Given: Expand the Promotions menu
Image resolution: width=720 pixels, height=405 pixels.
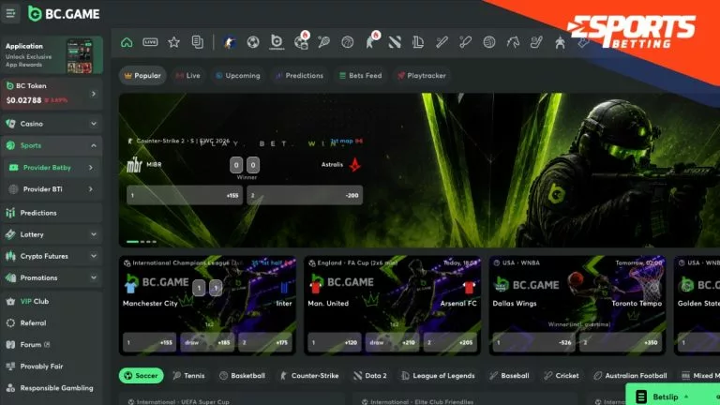Looking at the screenshot, I should [x=94, y=277].
